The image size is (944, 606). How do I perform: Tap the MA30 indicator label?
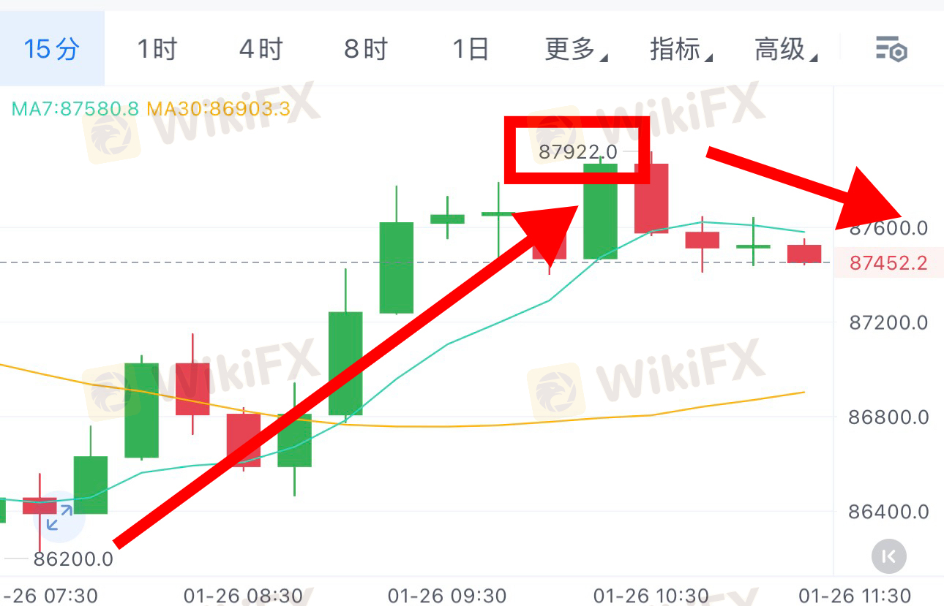[x=218, y=110]
